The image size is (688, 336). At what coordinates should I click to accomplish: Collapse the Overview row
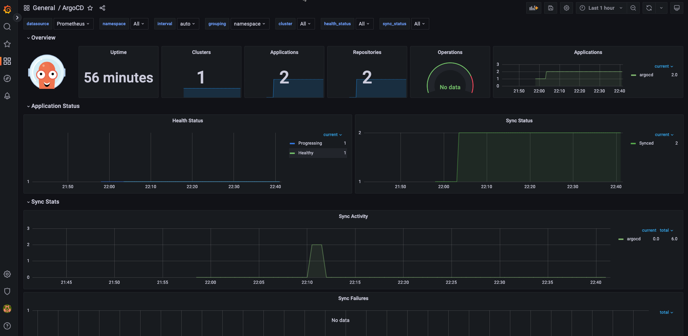coord(41,37)
